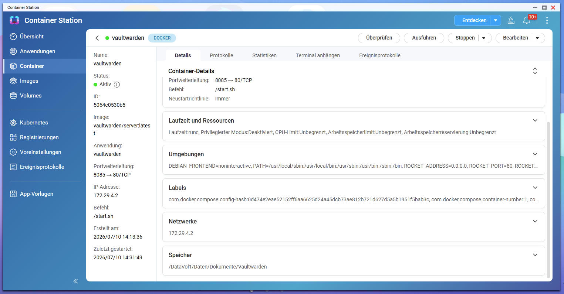Click the Übersicht gauge icon
Image resolution: width=564 pixels, height=294 pixels.
coord(13,37)
